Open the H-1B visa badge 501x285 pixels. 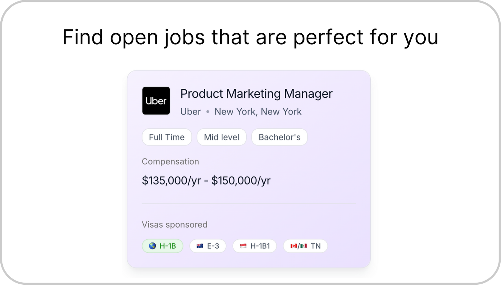tap(162, 246)
